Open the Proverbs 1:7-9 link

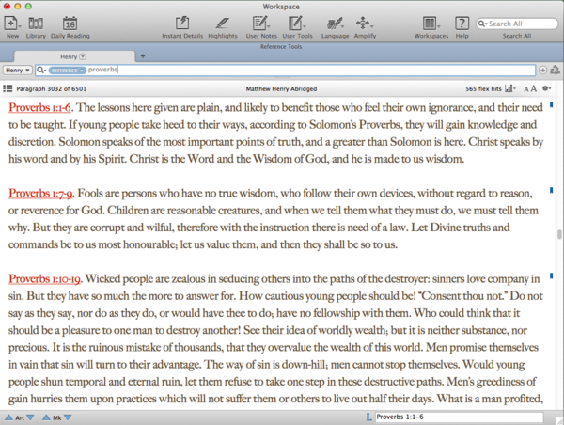coord(40,194)
